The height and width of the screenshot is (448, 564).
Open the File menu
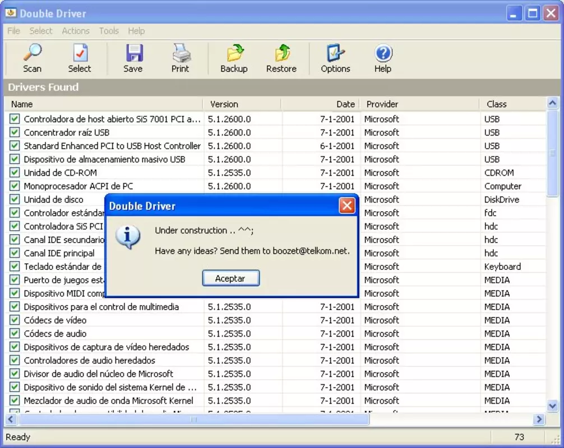coord(13,31)
